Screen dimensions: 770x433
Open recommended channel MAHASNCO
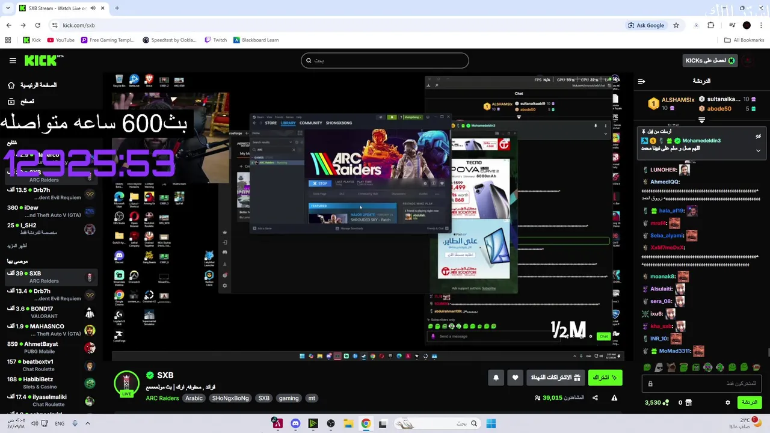click(50, 330)
